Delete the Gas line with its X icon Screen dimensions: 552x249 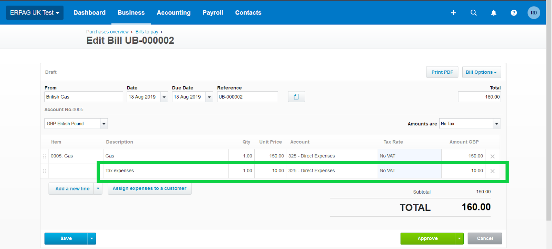492,156
